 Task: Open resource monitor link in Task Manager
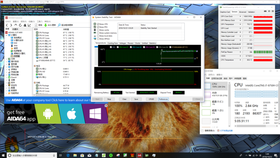point(226,131)
